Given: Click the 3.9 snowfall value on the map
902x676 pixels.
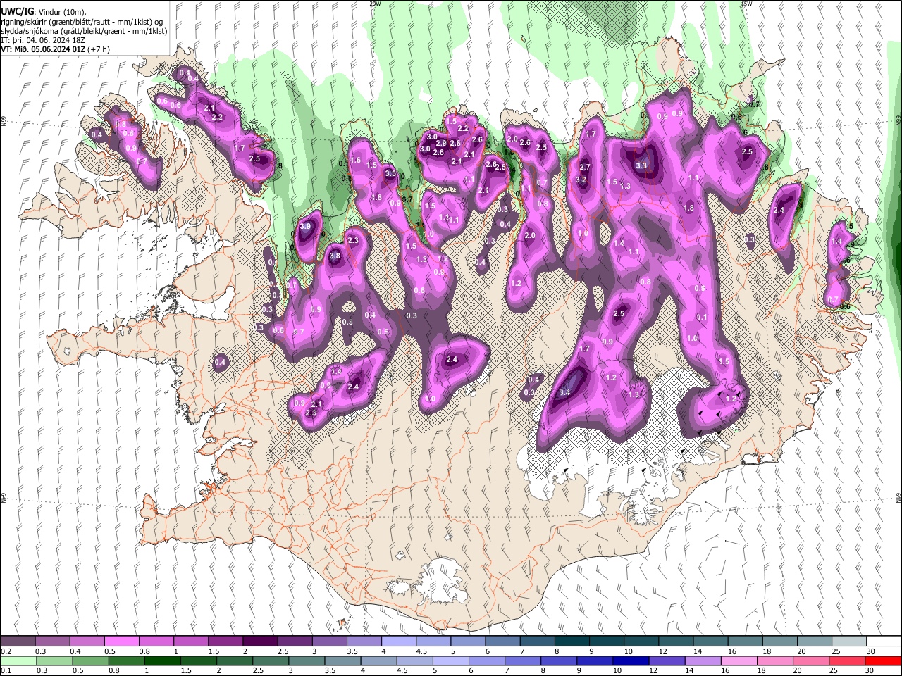Looking at the screenshot, I should (305, 227).
